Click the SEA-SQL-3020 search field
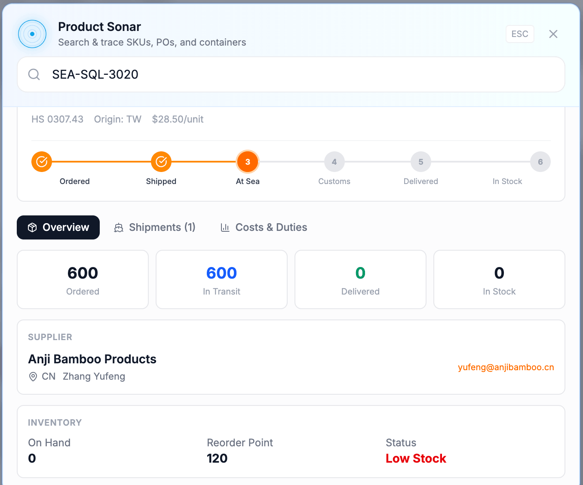583x485 pixels. point(291,74)
